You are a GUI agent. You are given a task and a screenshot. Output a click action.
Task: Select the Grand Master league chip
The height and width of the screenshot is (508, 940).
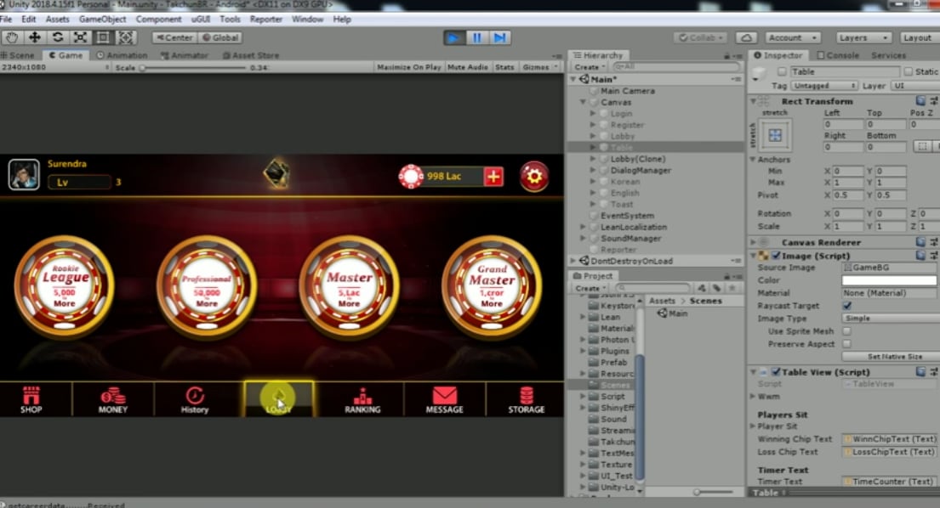click(x=492, y=286)
